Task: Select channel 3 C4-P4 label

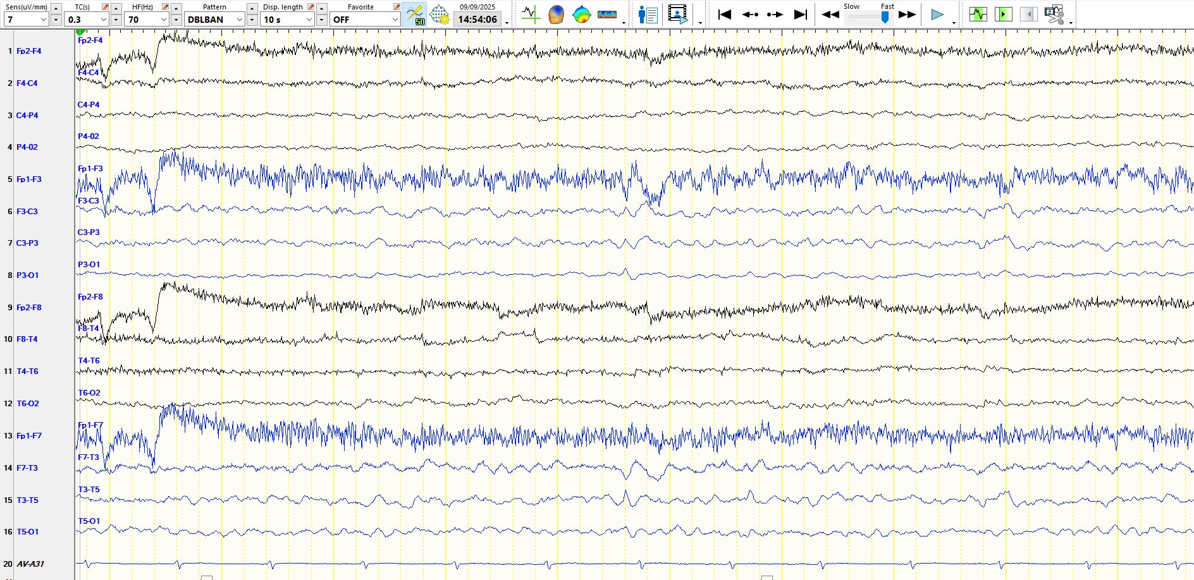Action: coord(27,116)
